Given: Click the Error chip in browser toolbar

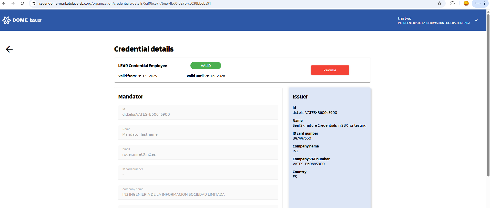Looking at the screenshot, I should pos(478,3).
